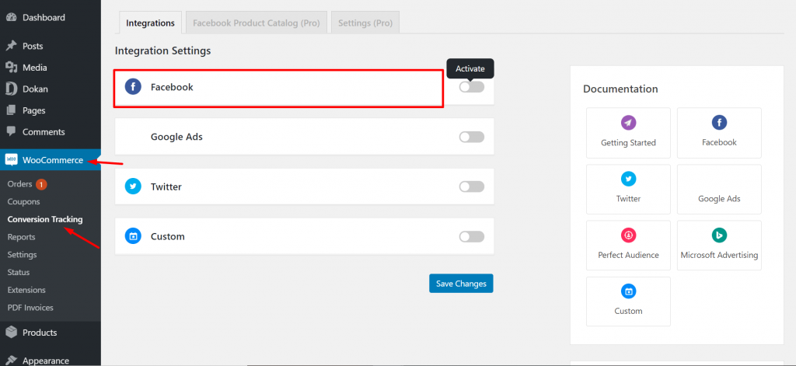
Task: Click the Facebook icon in Integration Settings
Action: click(x=133, y=87)
